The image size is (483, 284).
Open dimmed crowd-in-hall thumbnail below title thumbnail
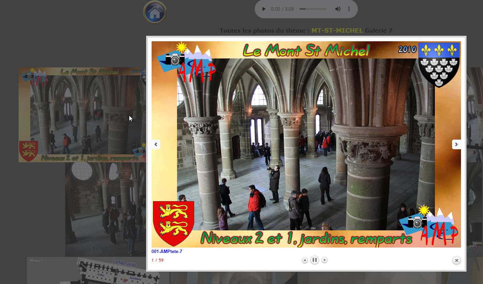coord(105,210)
